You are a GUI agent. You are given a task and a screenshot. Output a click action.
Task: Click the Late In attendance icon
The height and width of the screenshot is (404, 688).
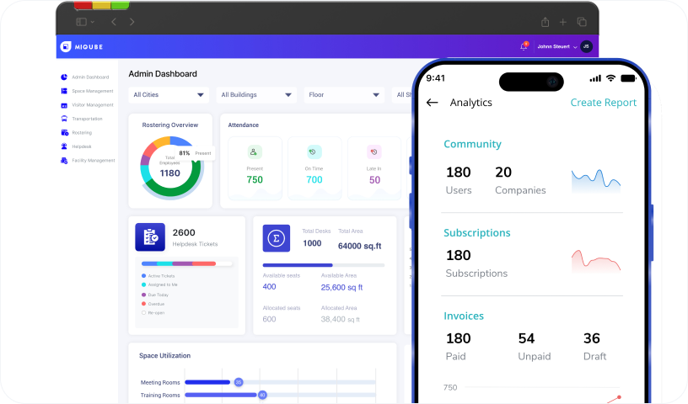pyautogui.click(x=374, y=152)
